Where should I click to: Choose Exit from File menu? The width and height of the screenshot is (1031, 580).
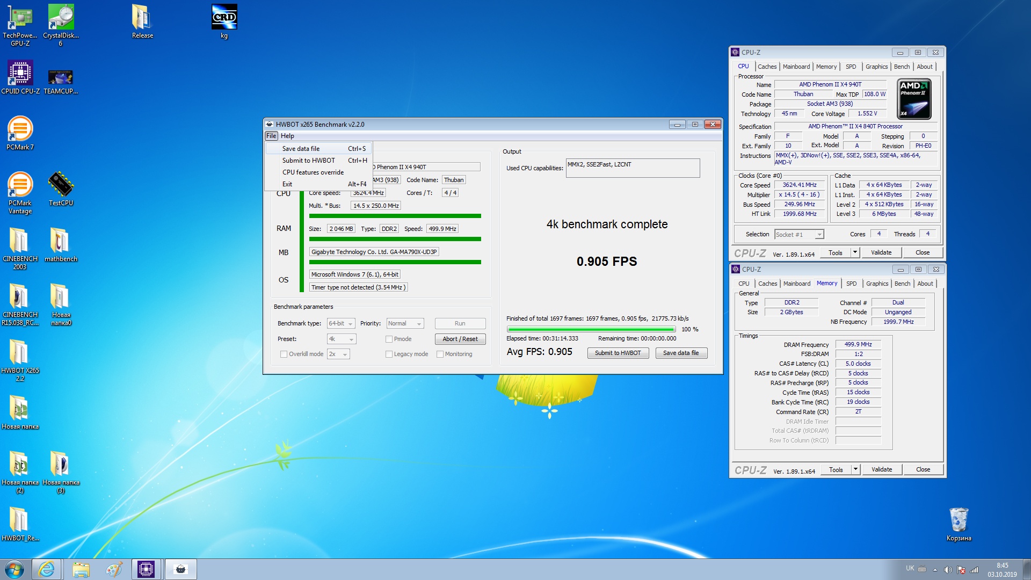(319, 184)
